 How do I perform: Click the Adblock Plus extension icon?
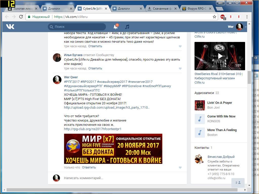(x=223, y=17)
